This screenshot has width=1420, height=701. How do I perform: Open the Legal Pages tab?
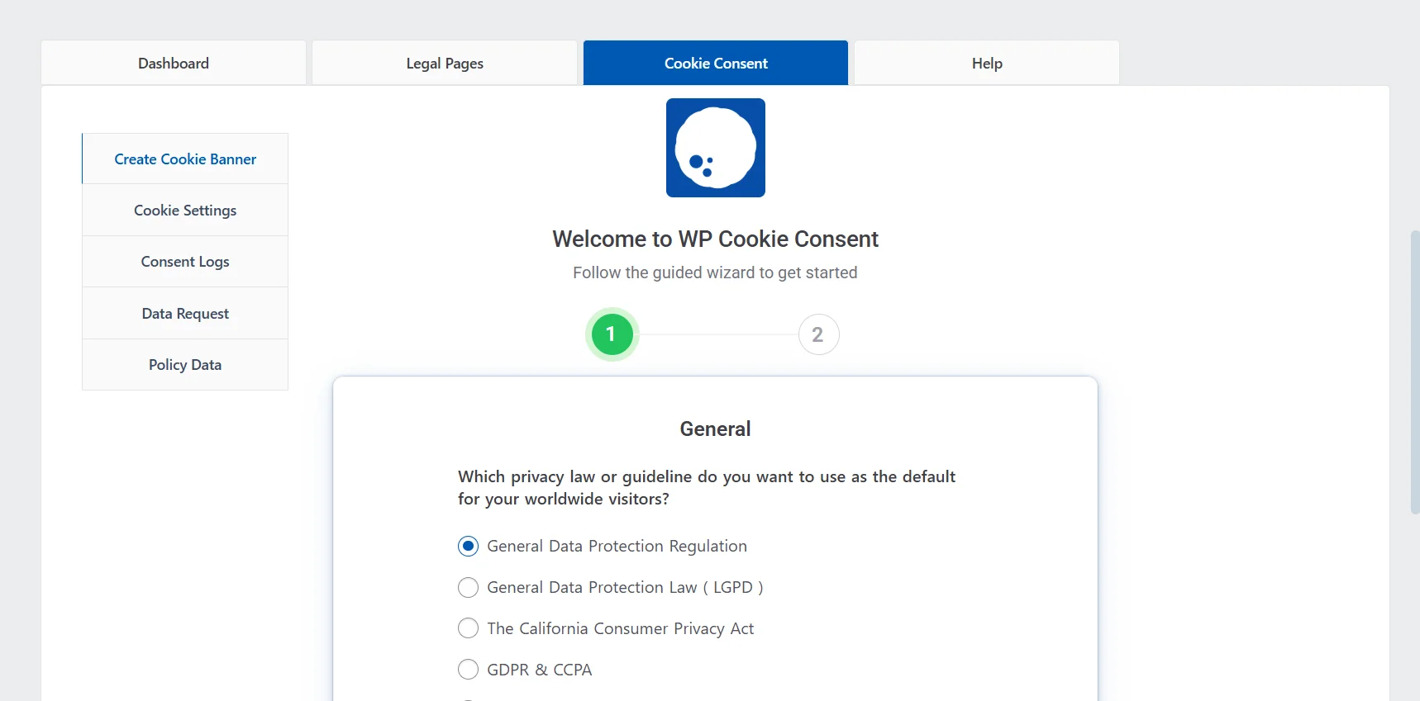click(444, 63)
